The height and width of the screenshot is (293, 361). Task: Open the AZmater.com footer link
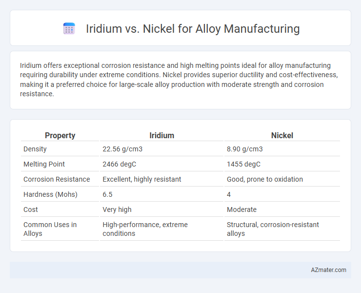point(328,270)
